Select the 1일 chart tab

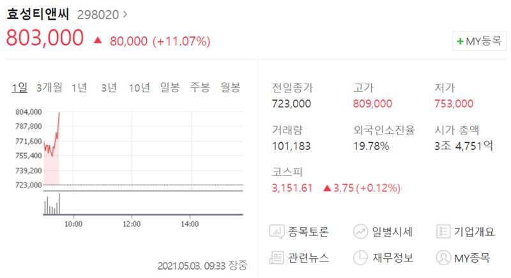point(19,88)
